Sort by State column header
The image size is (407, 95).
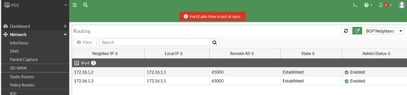[x=308, y=53]
